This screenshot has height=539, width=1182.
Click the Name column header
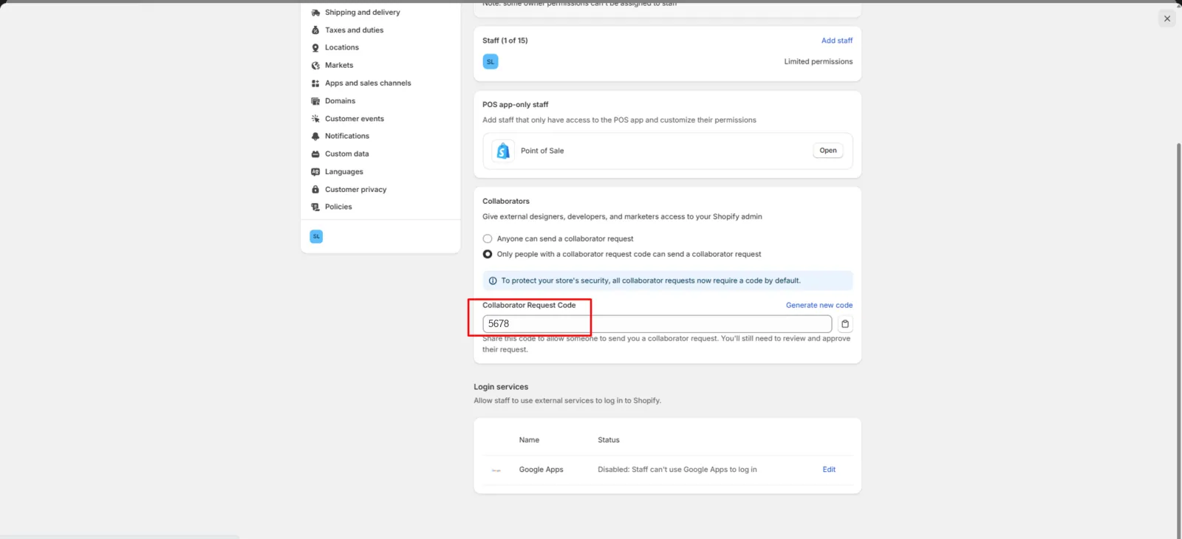coord(529,440)
